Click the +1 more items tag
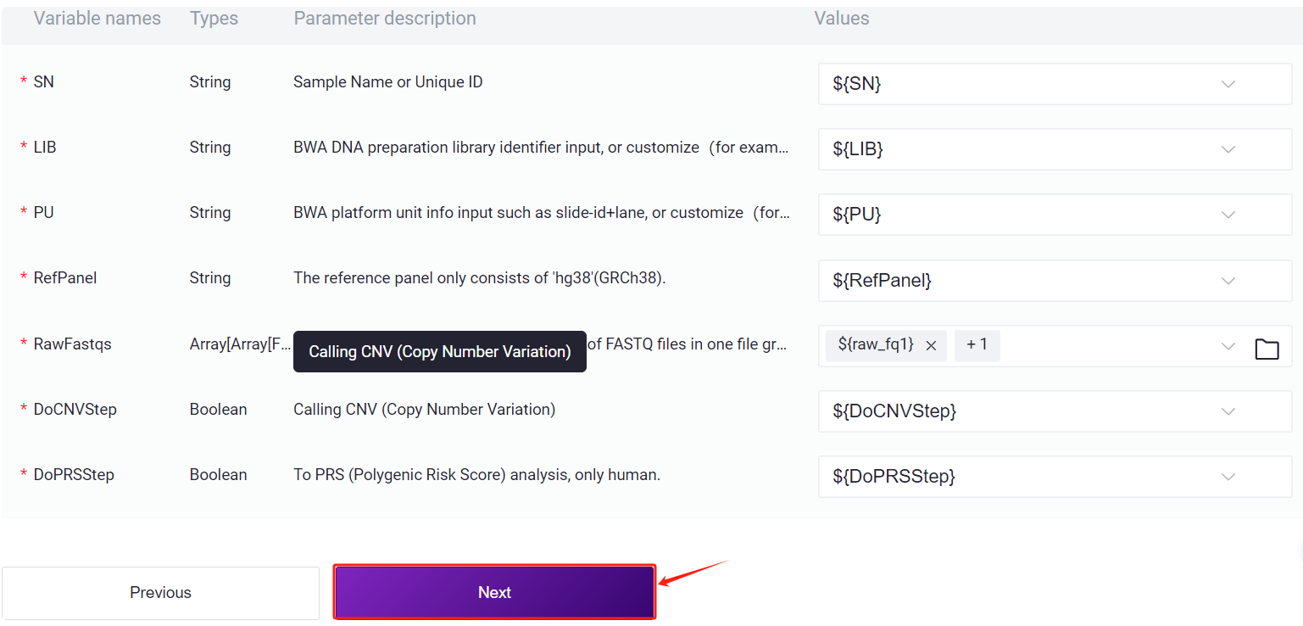1303x626 pixels. pos(977,345)
